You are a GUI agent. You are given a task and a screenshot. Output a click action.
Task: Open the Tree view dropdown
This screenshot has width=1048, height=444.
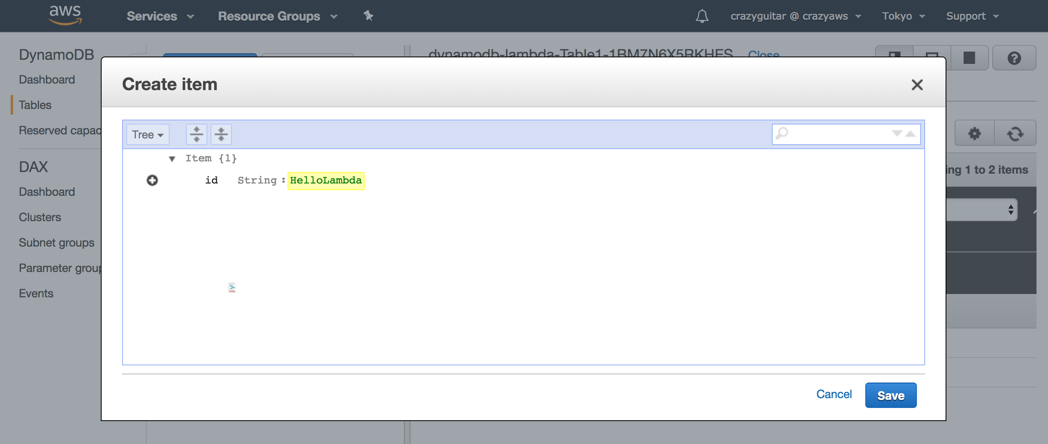coord(147,134)
